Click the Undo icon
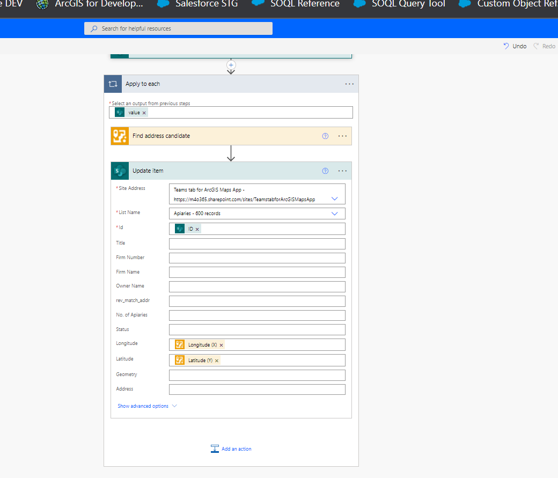 pos(505,46)
